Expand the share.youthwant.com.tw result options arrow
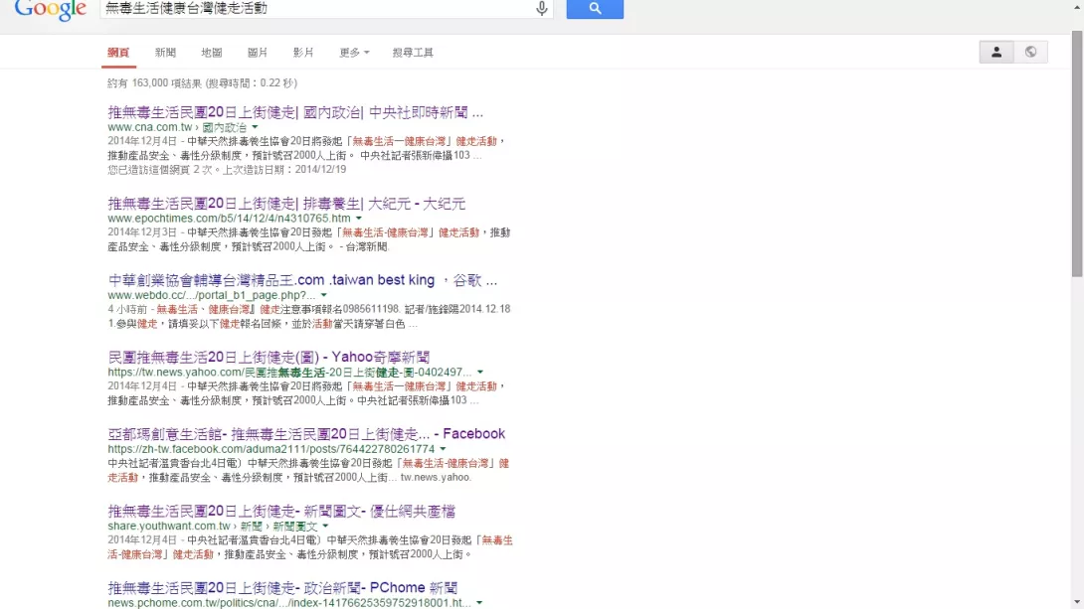Image resolution: width=1084 pixels, height=609 pixels. 325,527
